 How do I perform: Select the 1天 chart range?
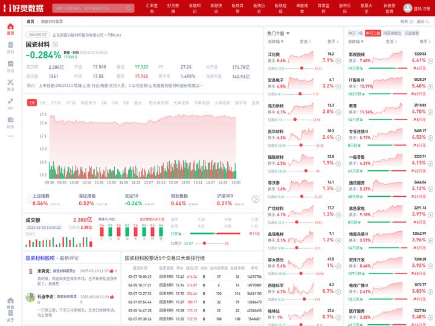(x=32, y=103)
